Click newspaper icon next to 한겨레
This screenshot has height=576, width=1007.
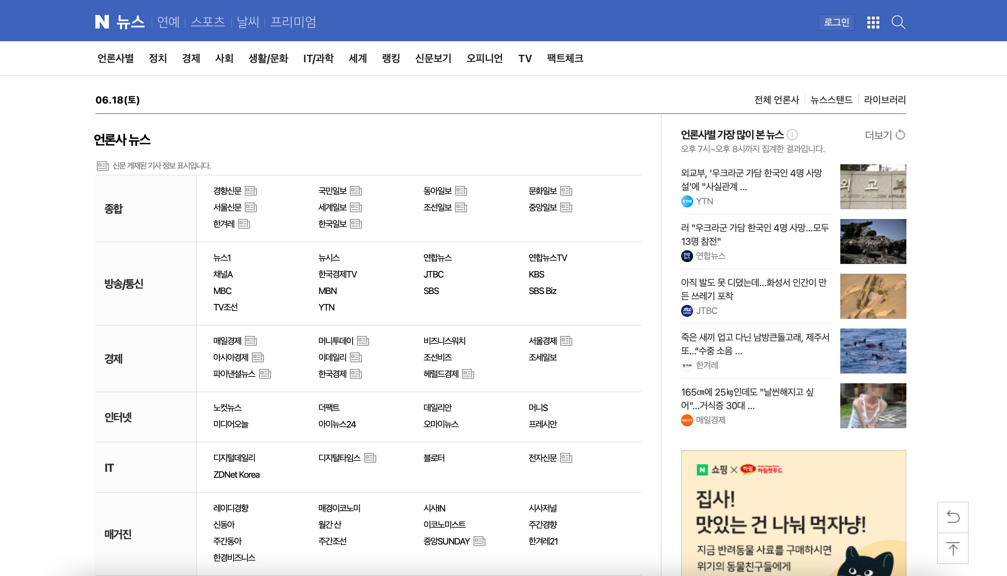click(x=244, y=224)
